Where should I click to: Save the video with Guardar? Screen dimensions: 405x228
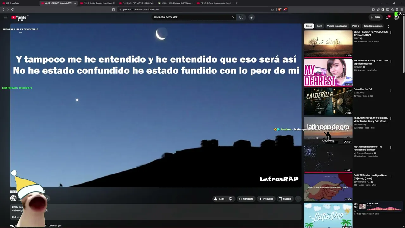coord(285,199)
